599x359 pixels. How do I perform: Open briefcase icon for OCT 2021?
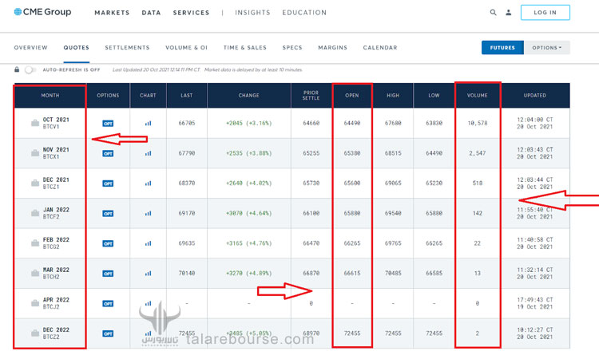35,123
